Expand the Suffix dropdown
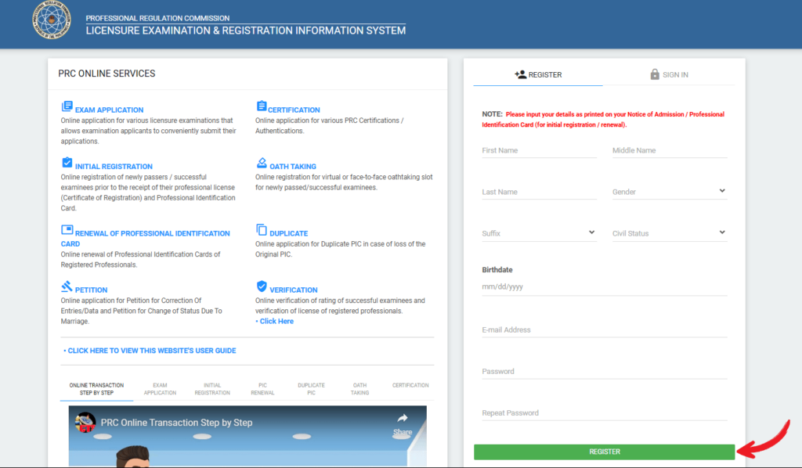Viewport: 802px width, 468px height. tap(539, 233)
